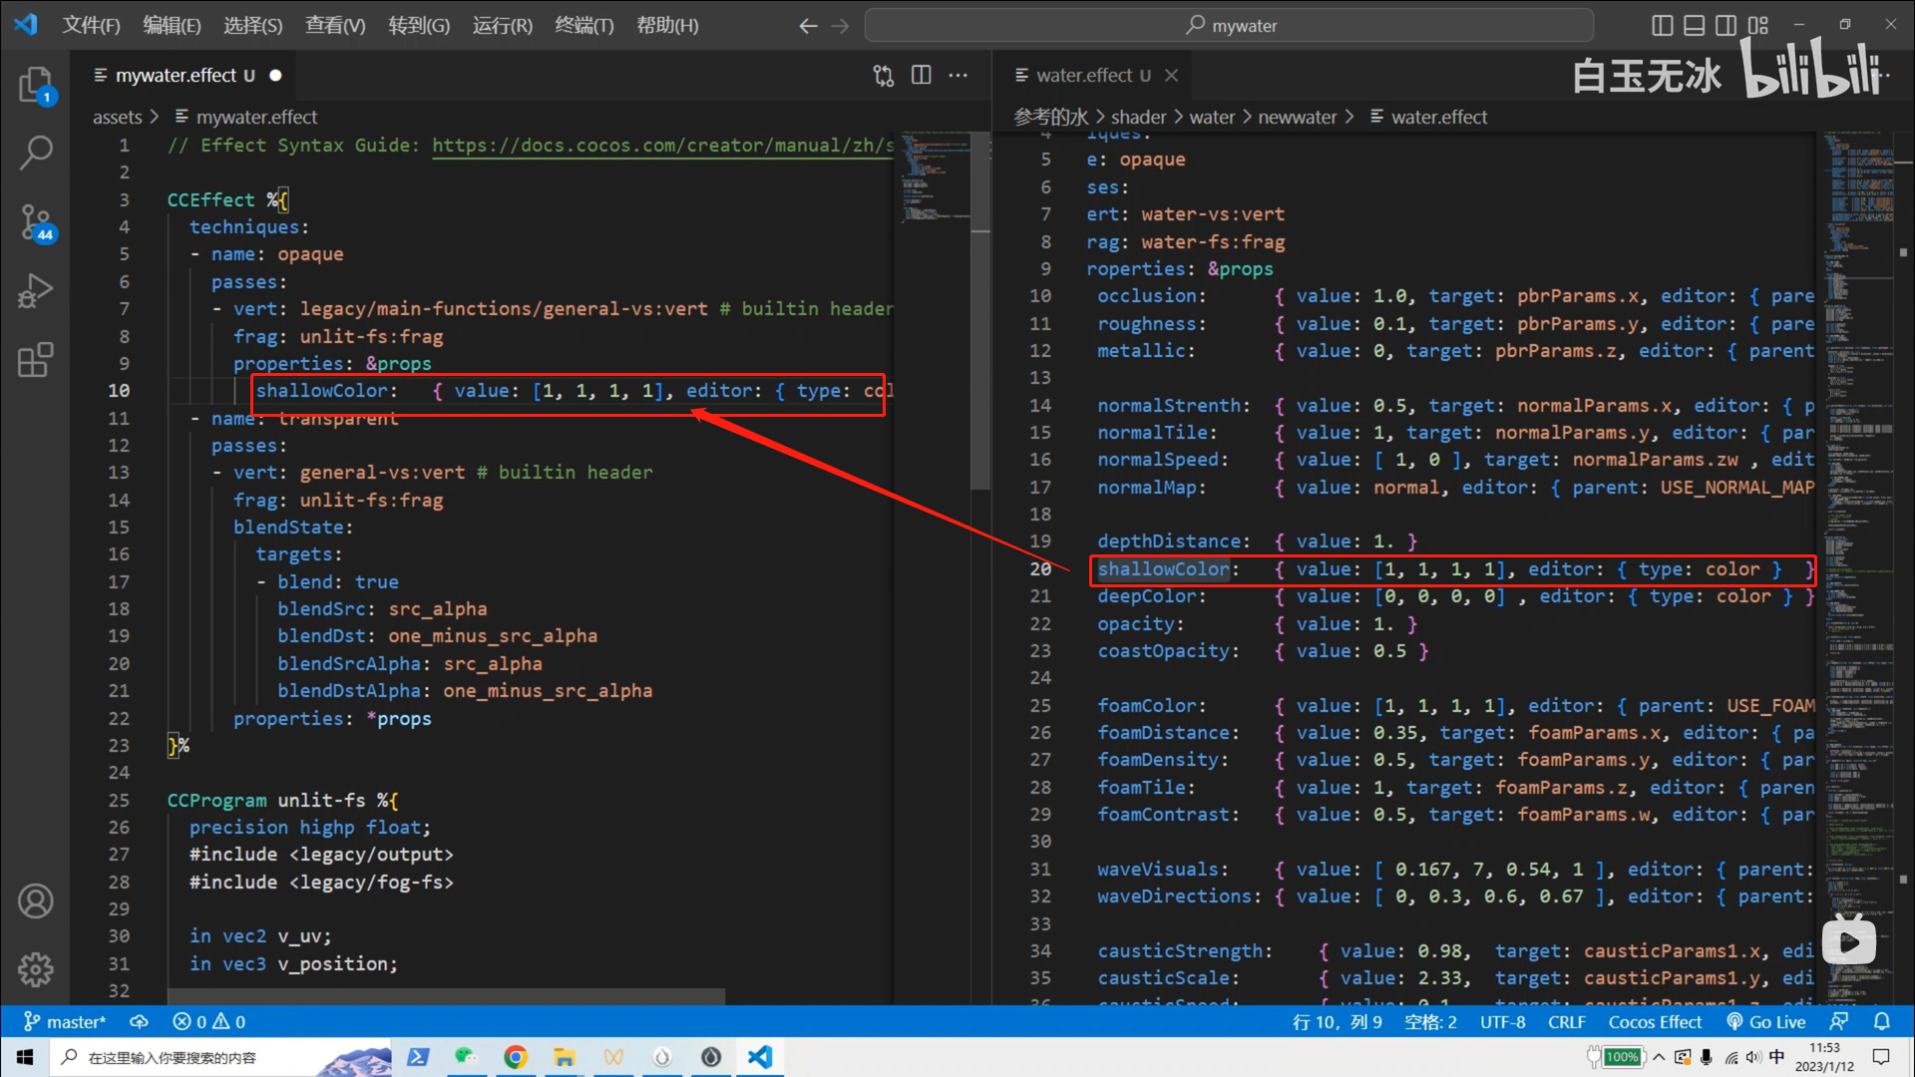Click the open changes compare icon
This screenshot has height=1077, width=1915.
coord(883,75)
